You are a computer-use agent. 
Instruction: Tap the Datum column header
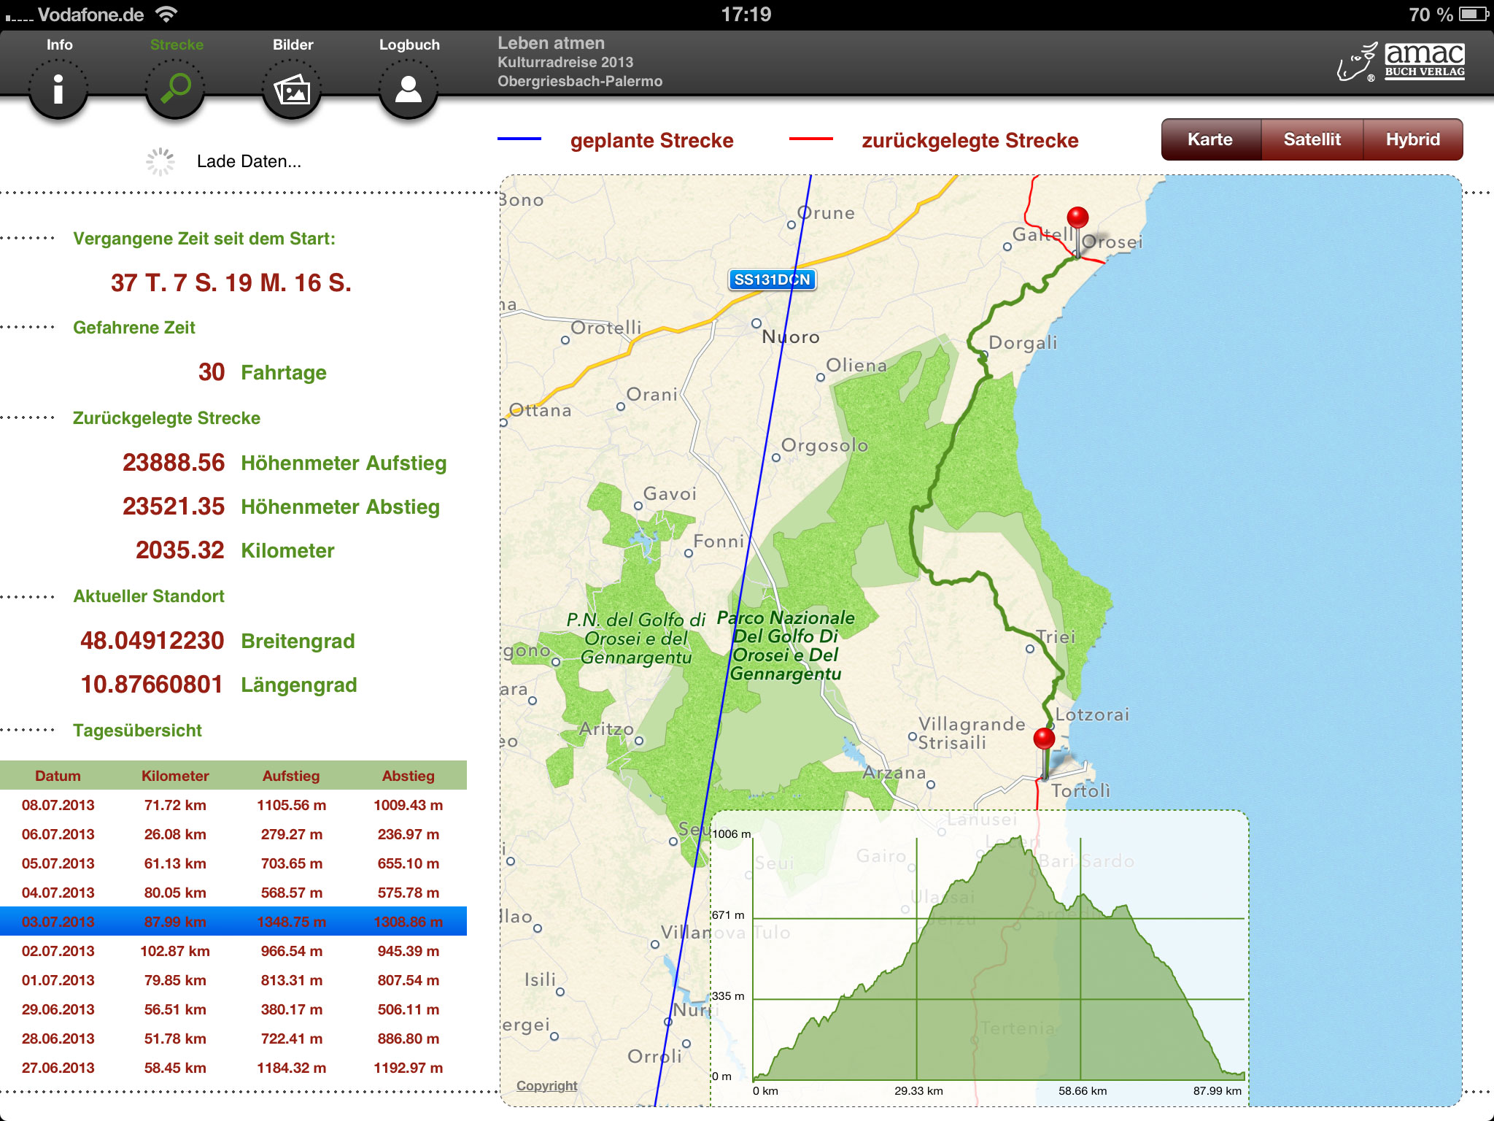click(x=58, y=776)
